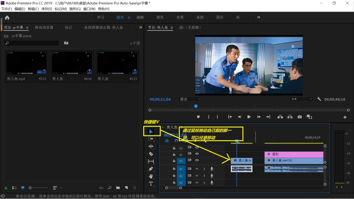354x199 pixels.
Task: Open the monitor Button Editor plus
Action: (x=345, y=117)
